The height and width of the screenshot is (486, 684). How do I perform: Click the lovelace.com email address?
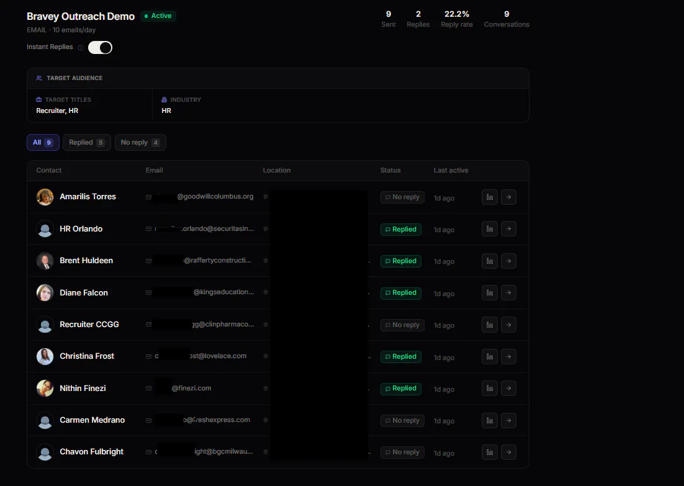(x=200, y=356)
